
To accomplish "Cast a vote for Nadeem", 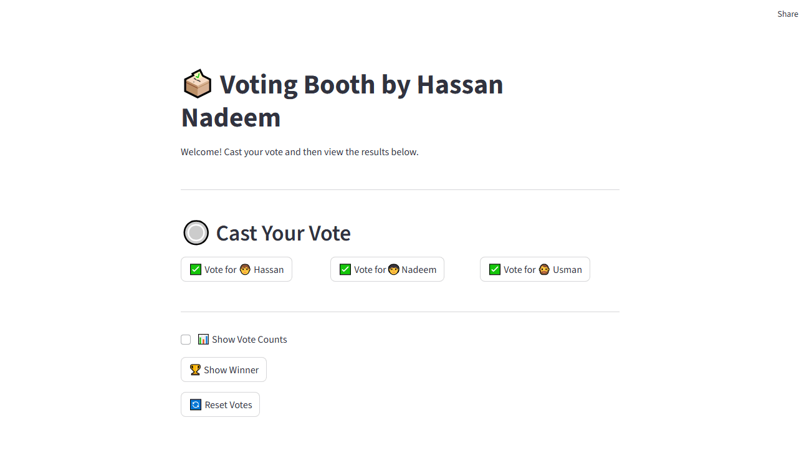I will point(387,269).
